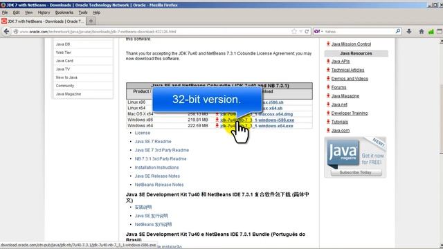Open Technical Articles link
The height and width of the screenshot is (249, 443).
click(x=347, y=70)
